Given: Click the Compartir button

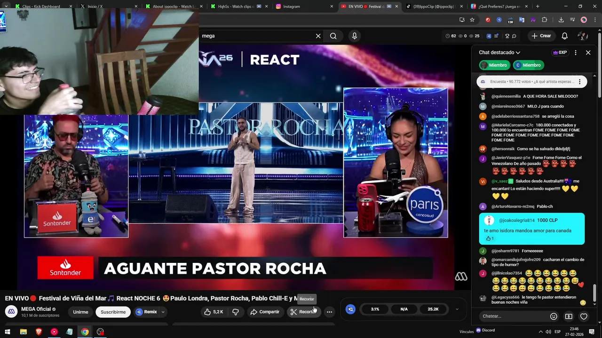Looking at the screenshot, I should coord(265,312).
